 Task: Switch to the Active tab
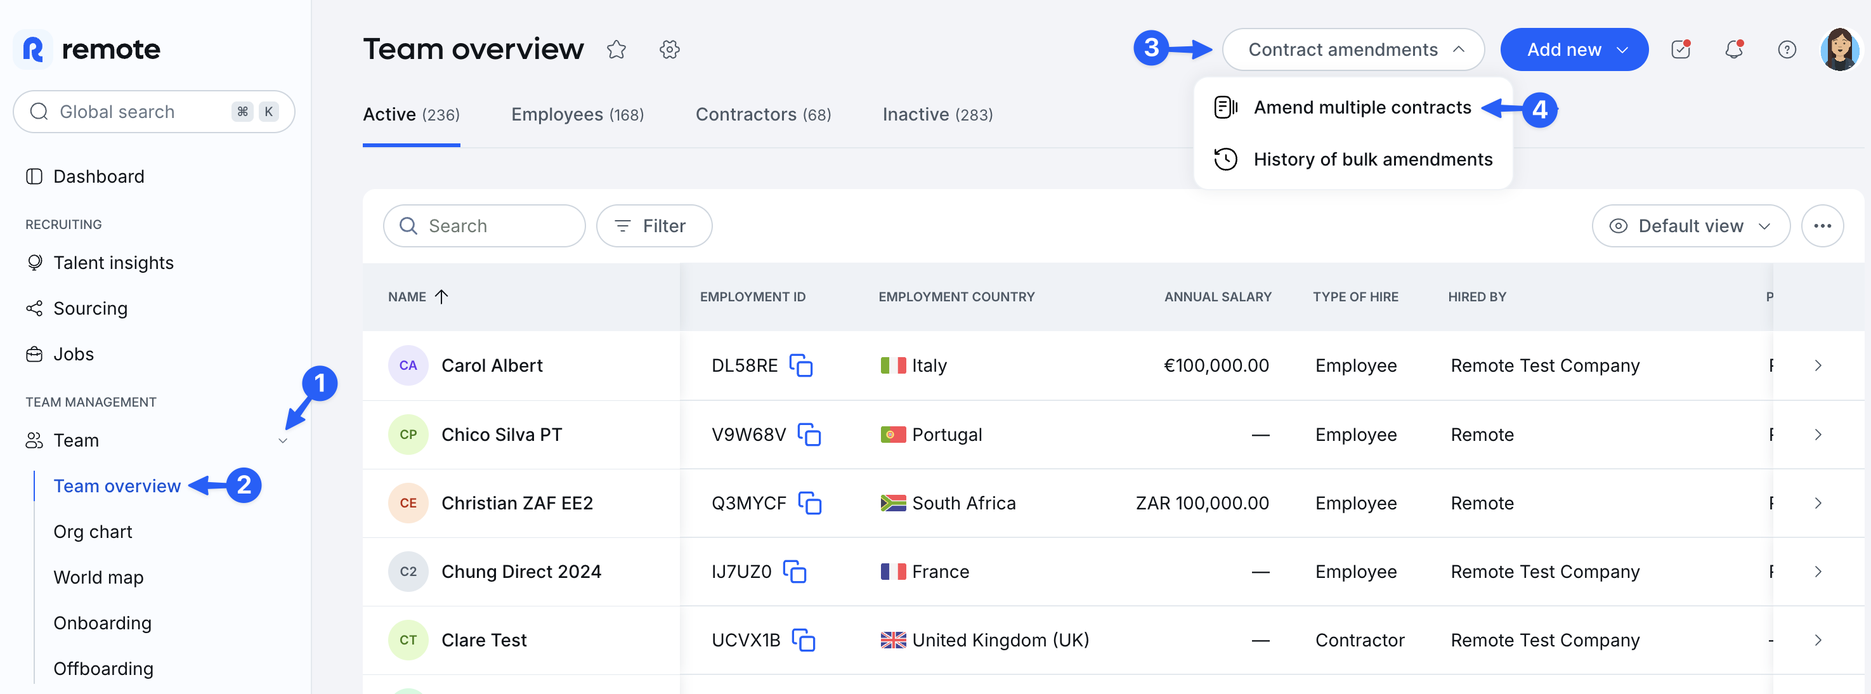[411, 115]
